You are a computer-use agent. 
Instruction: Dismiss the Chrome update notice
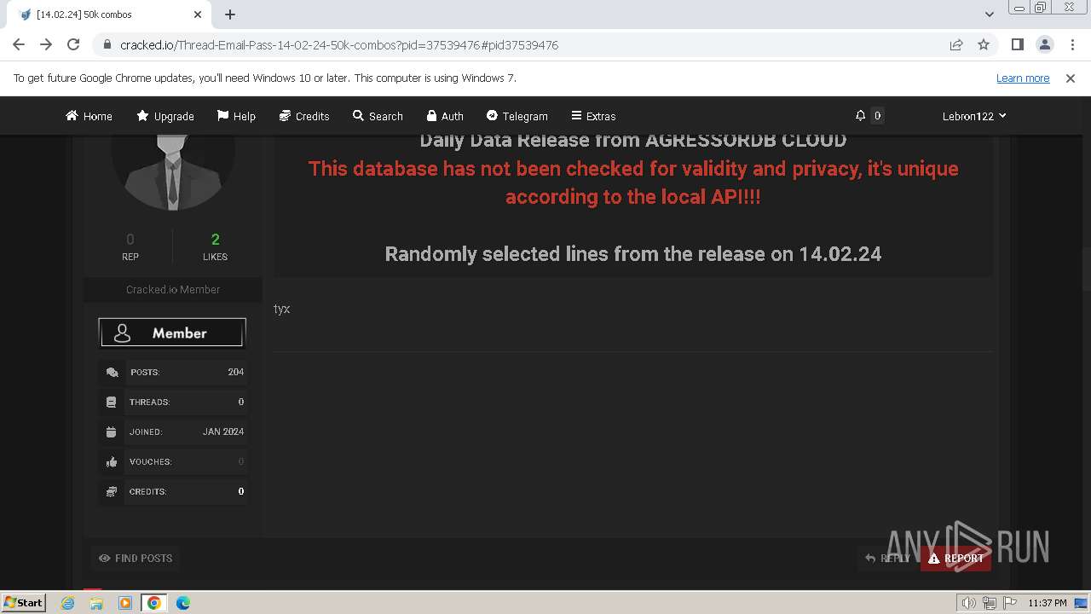coord(1071,78)
